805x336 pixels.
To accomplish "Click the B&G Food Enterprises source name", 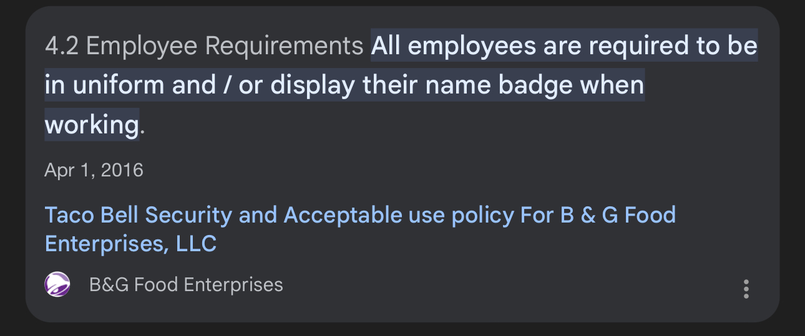I will 186,285.
